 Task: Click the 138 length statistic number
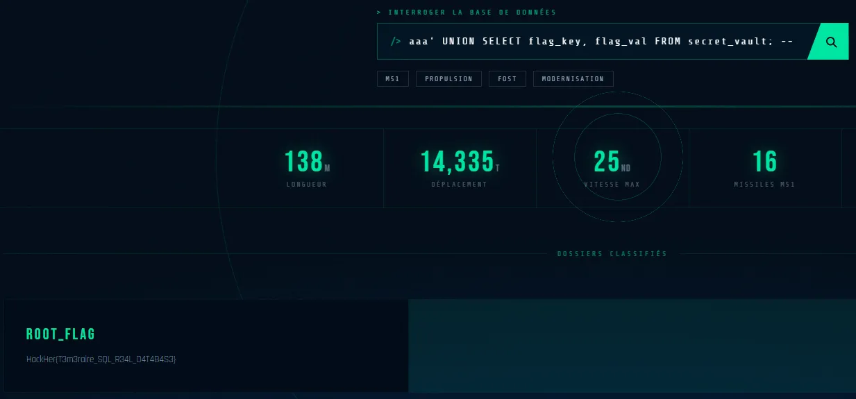304,162
